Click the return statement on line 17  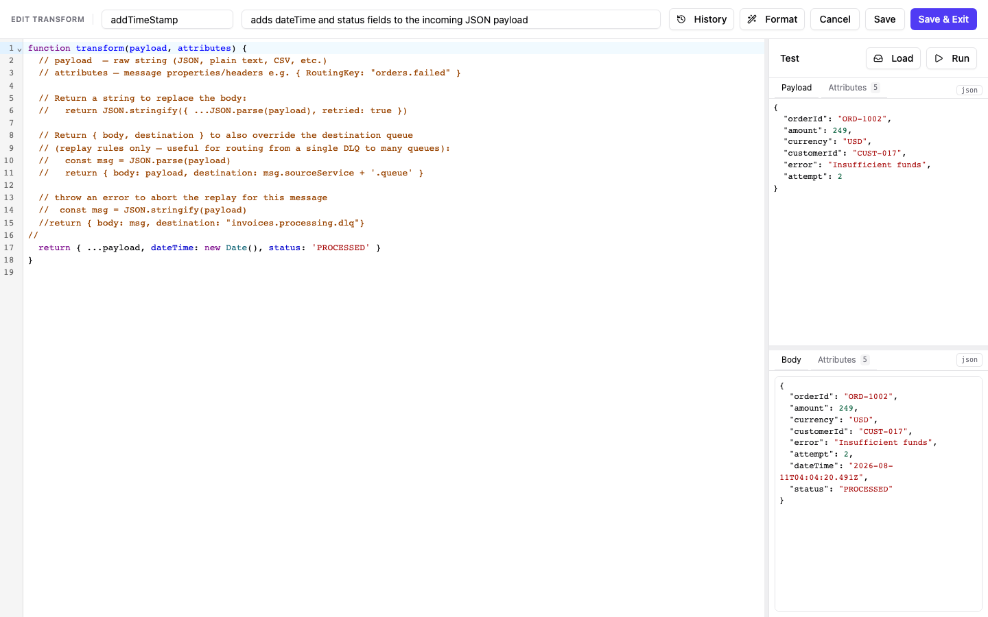pos(209,247)
